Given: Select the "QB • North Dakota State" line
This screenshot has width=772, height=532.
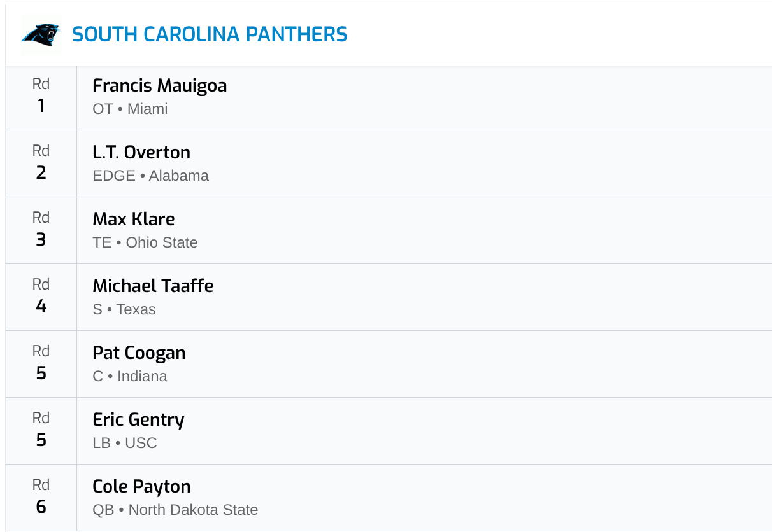Looking at the screenshot, I should click(175, 510).
